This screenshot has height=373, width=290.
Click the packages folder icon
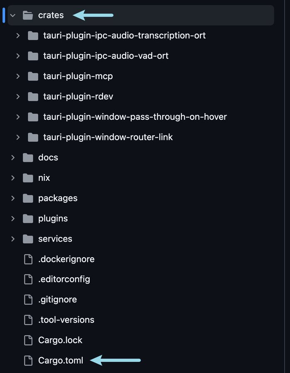click(x=27, y=198)
